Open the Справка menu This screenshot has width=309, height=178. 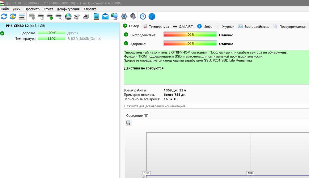click(90, 9)
